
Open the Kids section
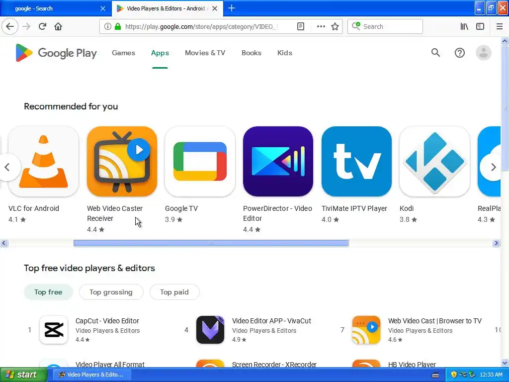[x=285, y=53]
